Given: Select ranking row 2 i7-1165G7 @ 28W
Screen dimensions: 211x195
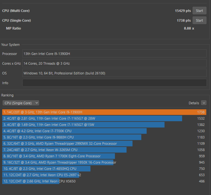Looking at the screenshot, I should [x=104, y=118].
